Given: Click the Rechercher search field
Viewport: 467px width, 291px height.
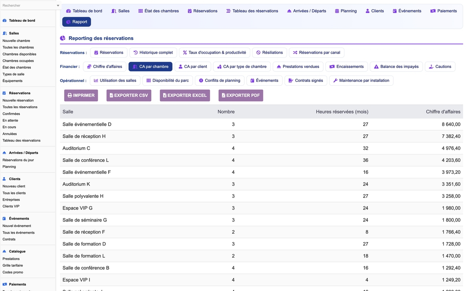Looking at the screenshot, I should click(28, 5).
